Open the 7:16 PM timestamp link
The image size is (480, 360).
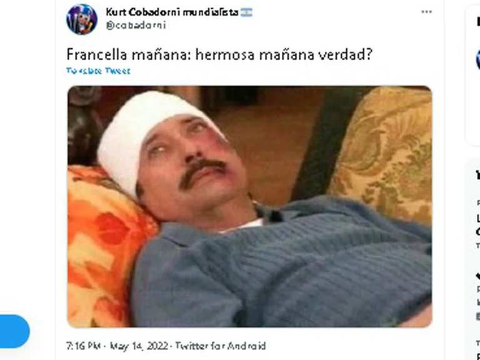(84, 346)
